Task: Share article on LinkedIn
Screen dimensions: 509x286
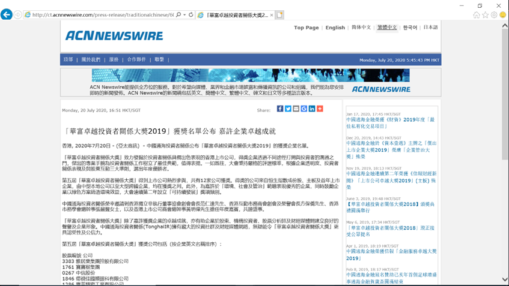Action: pyautogui.click(x=312, y=109)
